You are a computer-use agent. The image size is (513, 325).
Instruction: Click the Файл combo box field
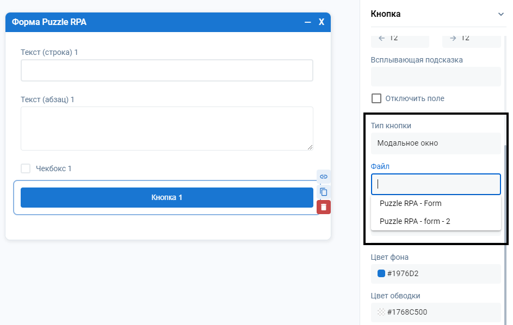(435, 184)
